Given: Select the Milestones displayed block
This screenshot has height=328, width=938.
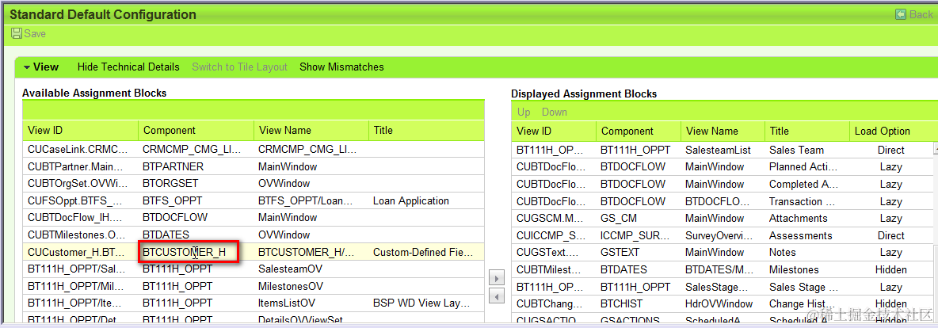Looking at the screenshot, I should tap(806, 269).
